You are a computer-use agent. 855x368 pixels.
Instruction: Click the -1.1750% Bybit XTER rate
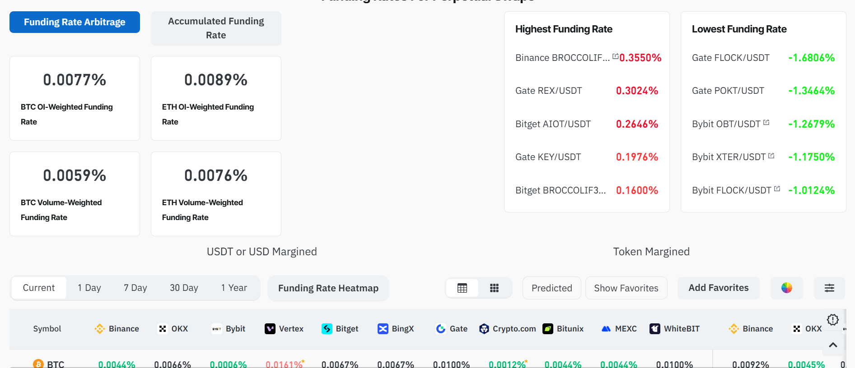point(812,157)
